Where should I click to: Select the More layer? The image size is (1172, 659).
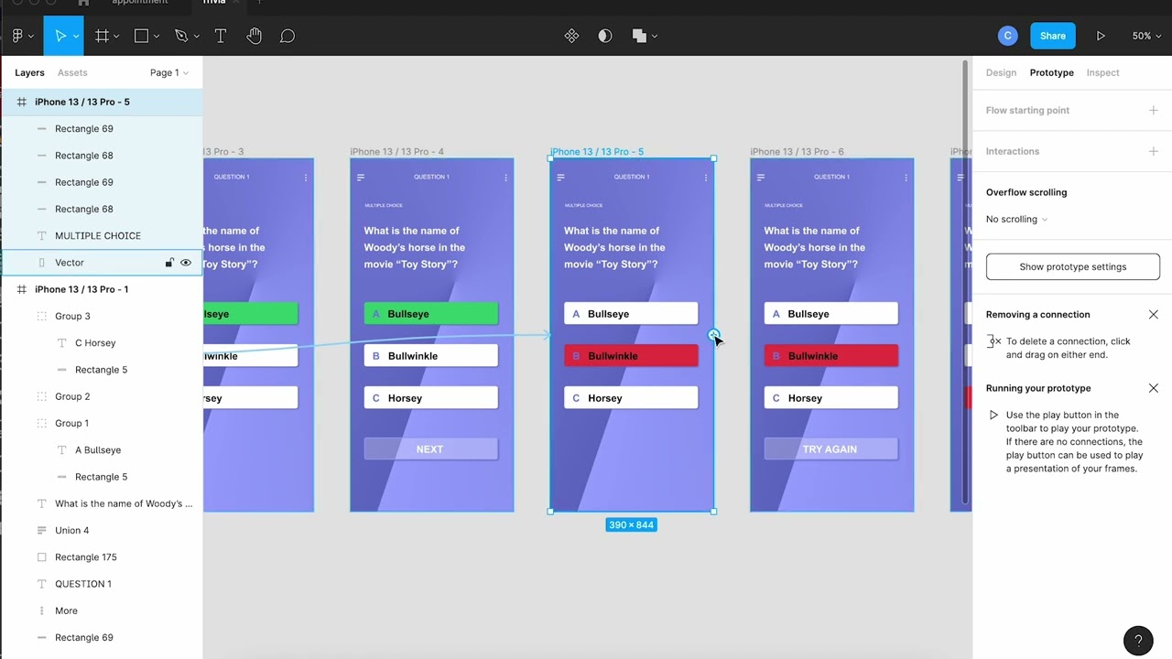click(x=102, y=610)
